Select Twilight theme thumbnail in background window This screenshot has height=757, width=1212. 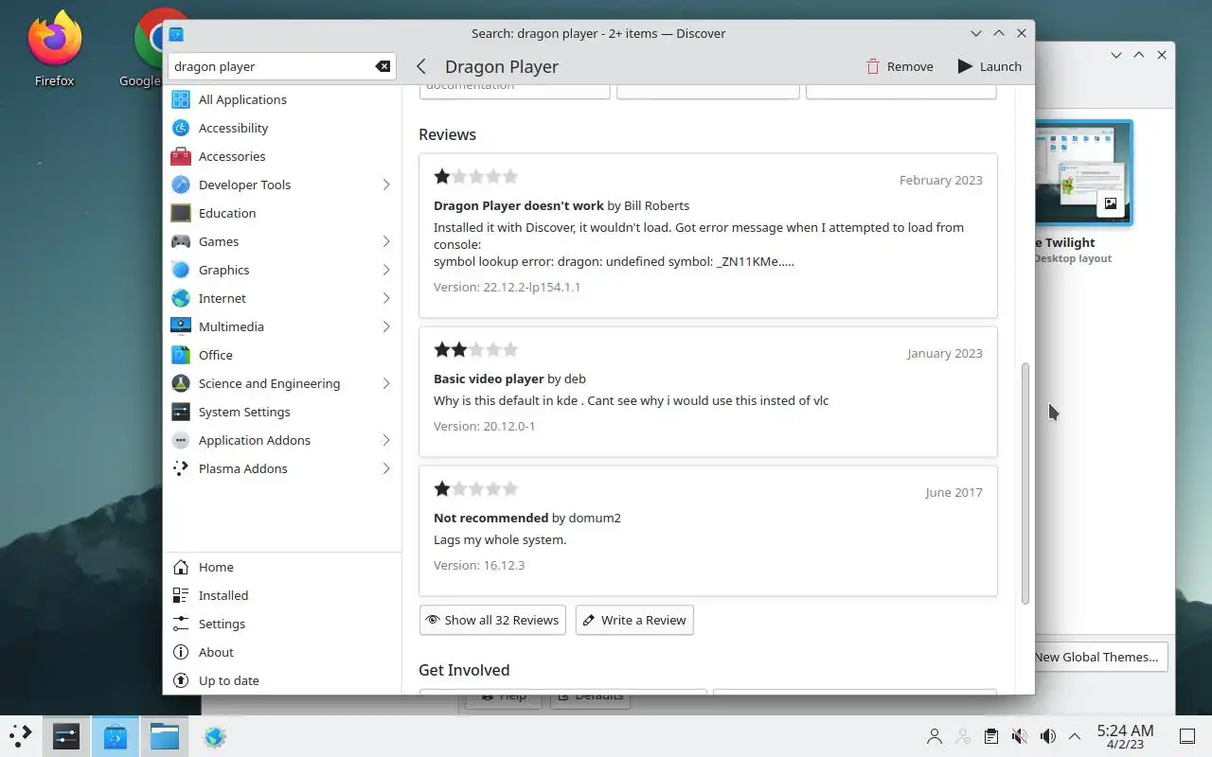pyautogui.click(x=1084, y=172)
